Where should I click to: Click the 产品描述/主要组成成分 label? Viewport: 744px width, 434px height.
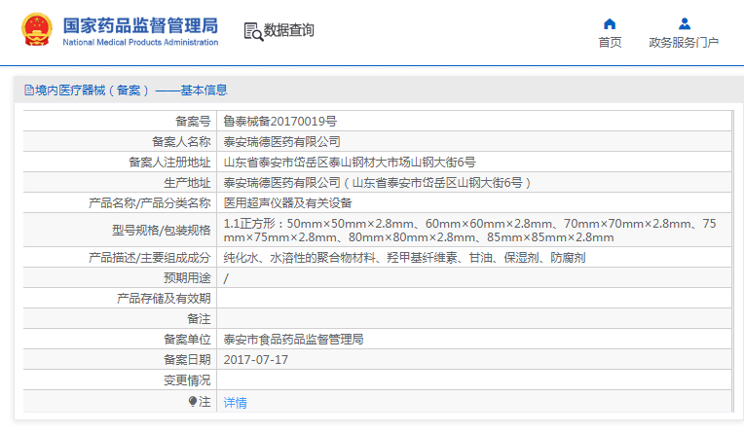pos(149,258)
